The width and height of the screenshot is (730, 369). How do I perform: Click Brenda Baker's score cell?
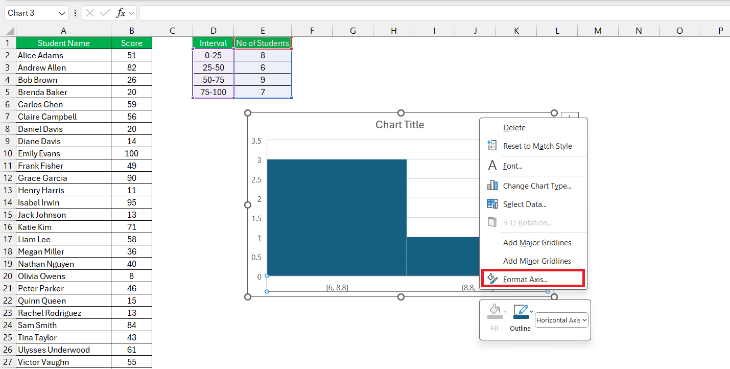click(x=131, y=92)
